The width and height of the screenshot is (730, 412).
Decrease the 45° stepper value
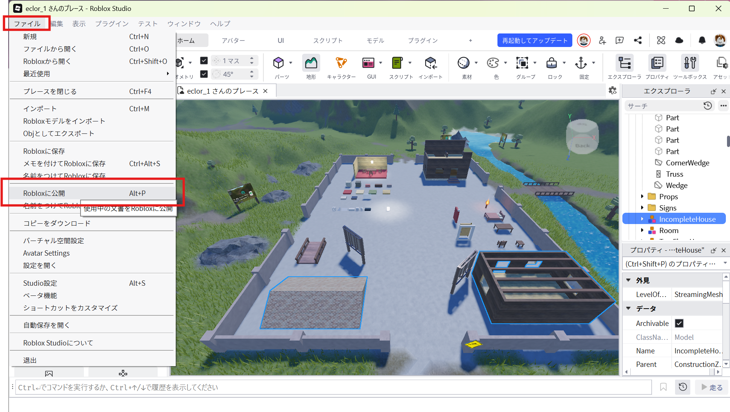[252, 77]
